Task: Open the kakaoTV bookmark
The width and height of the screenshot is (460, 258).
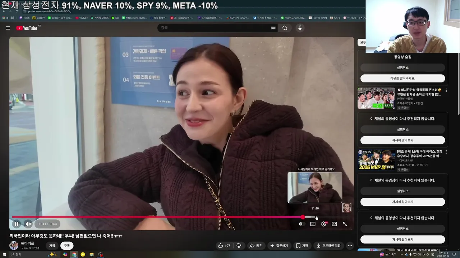Action: click(39, 18)
